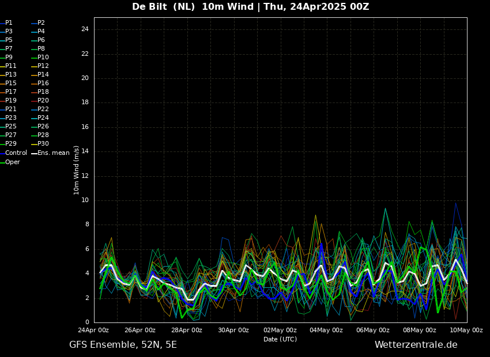Click the green line swatch beside Oper

click(x=2, y=162)
